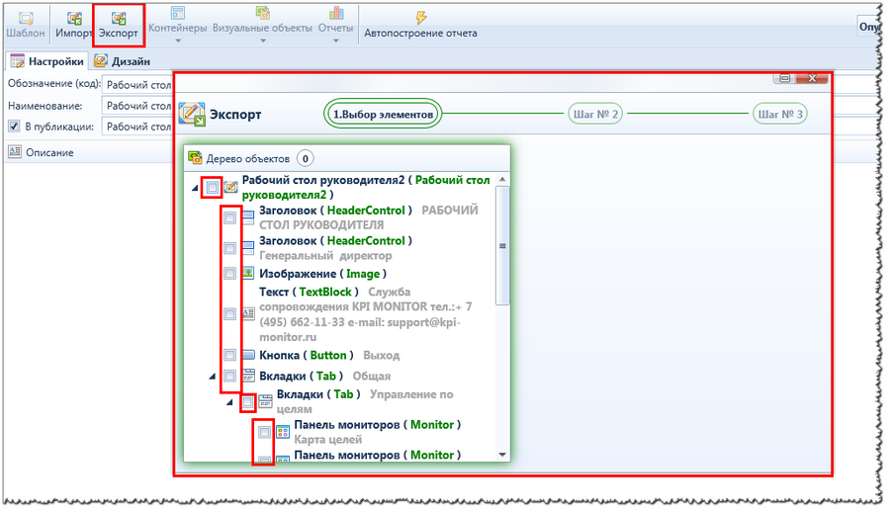This screenshot has height=512, width=890.
Task: Click the selected objects counter 0
Action: tap(306, 158)
